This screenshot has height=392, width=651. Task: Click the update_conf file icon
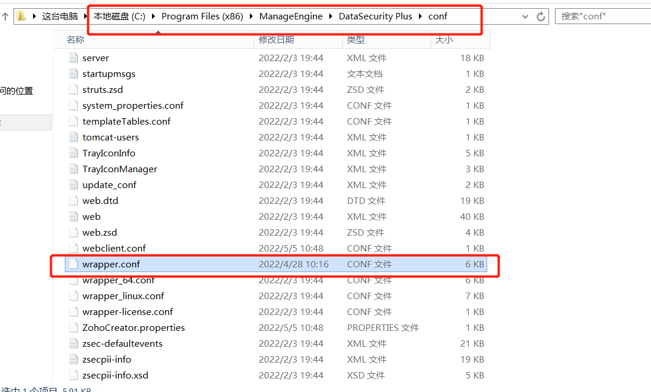pyautogui.click(x=74, y=185)
